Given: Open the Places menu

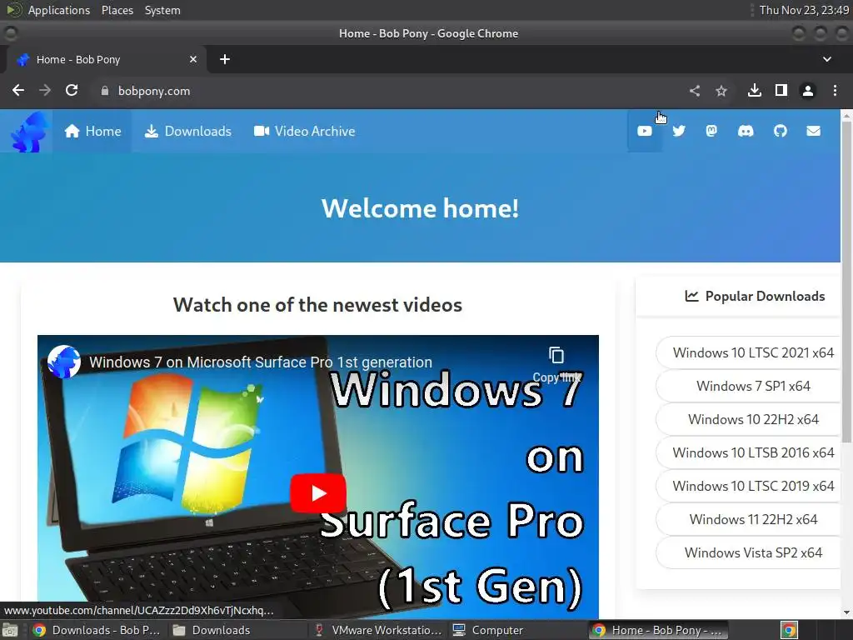Looking at the screenshot, I should 117,10.
